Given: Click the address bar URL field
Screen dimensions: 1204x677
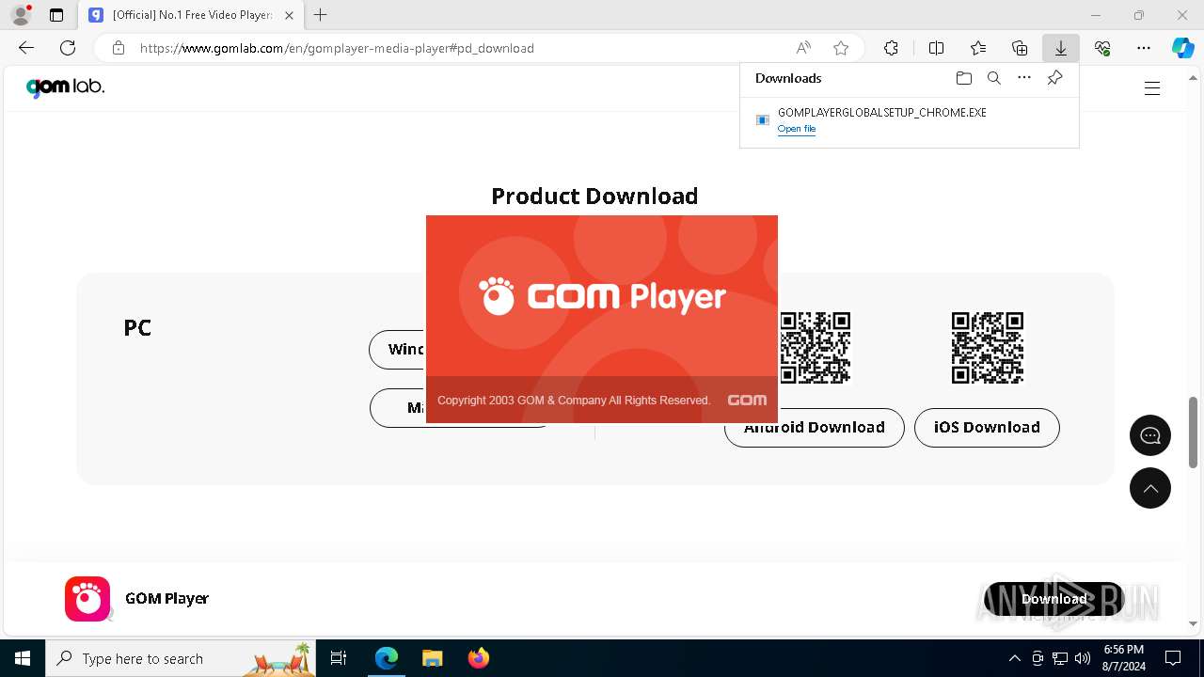Looking at the screenshot, I should point(461,48).
